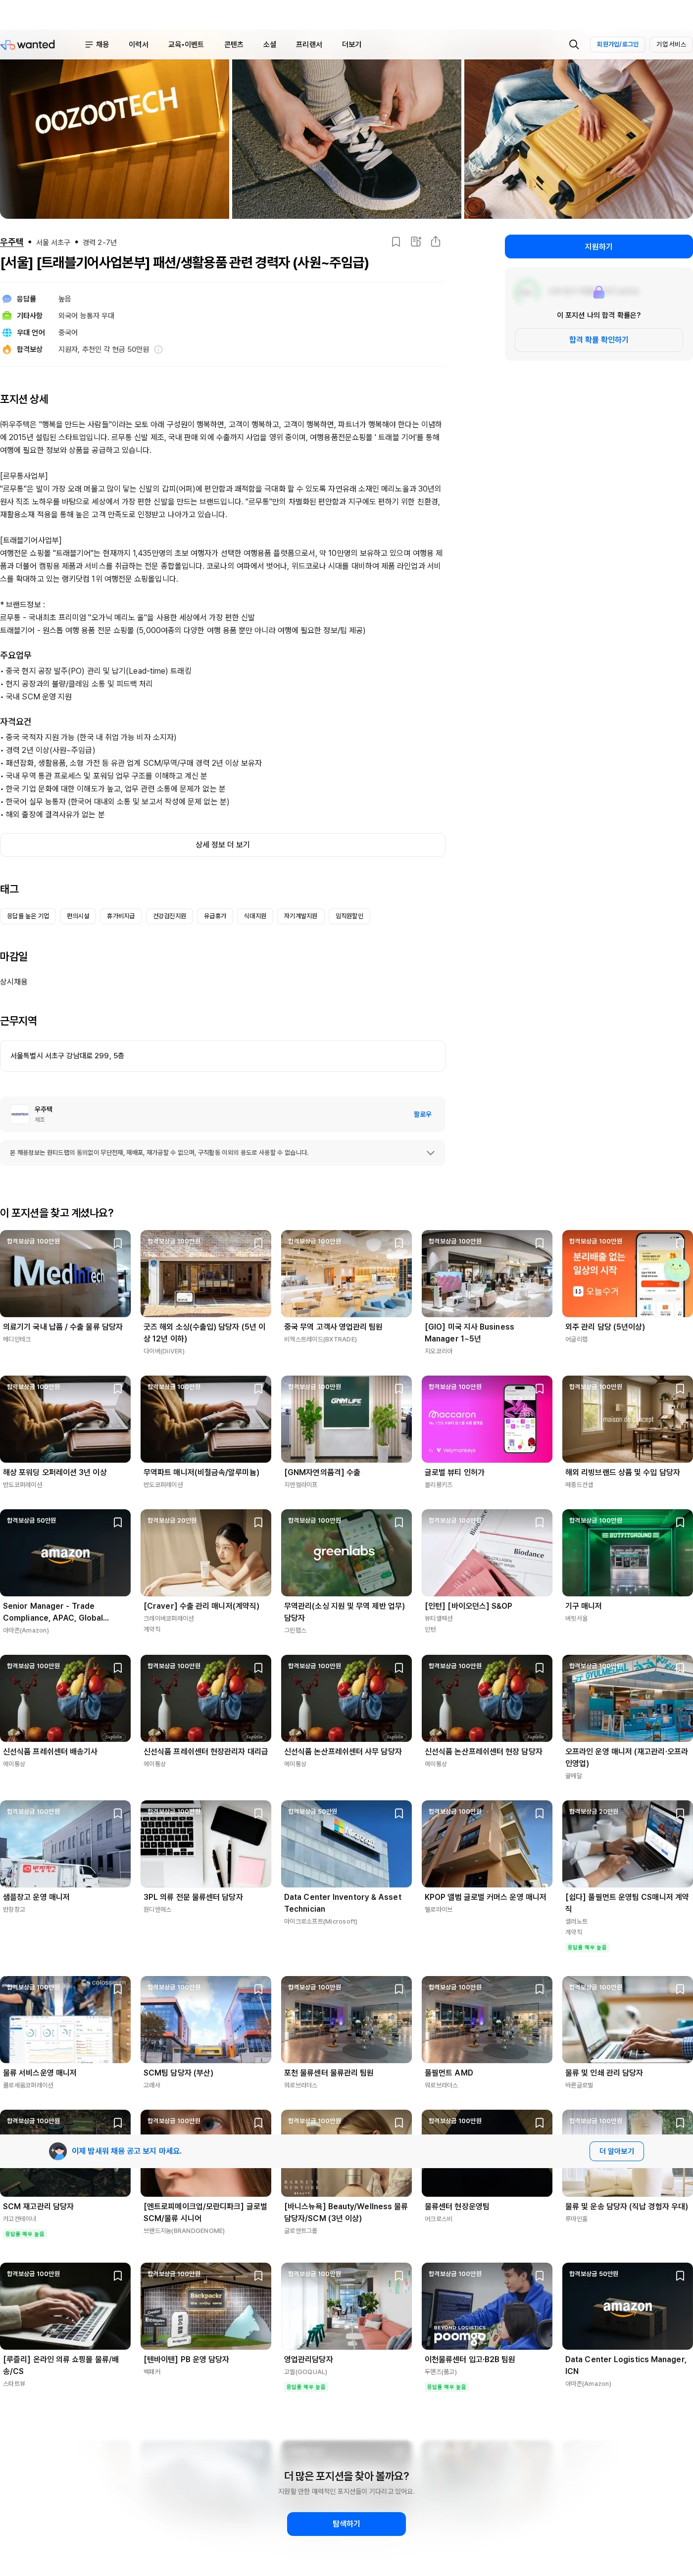Click the info icon beside 추천인 각 현금 50만원
Screen dimensions: 693x2576
158,350
